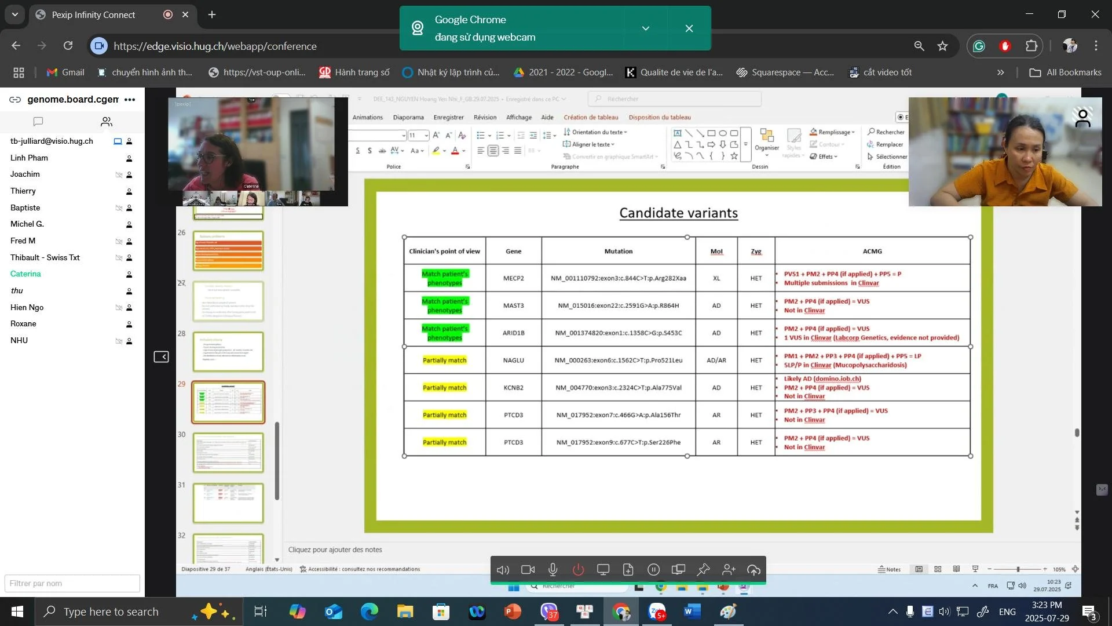This screenshot has width=1112, height=626.
Task: Click the share screen monitor icon
Action: tap(603, 570)
